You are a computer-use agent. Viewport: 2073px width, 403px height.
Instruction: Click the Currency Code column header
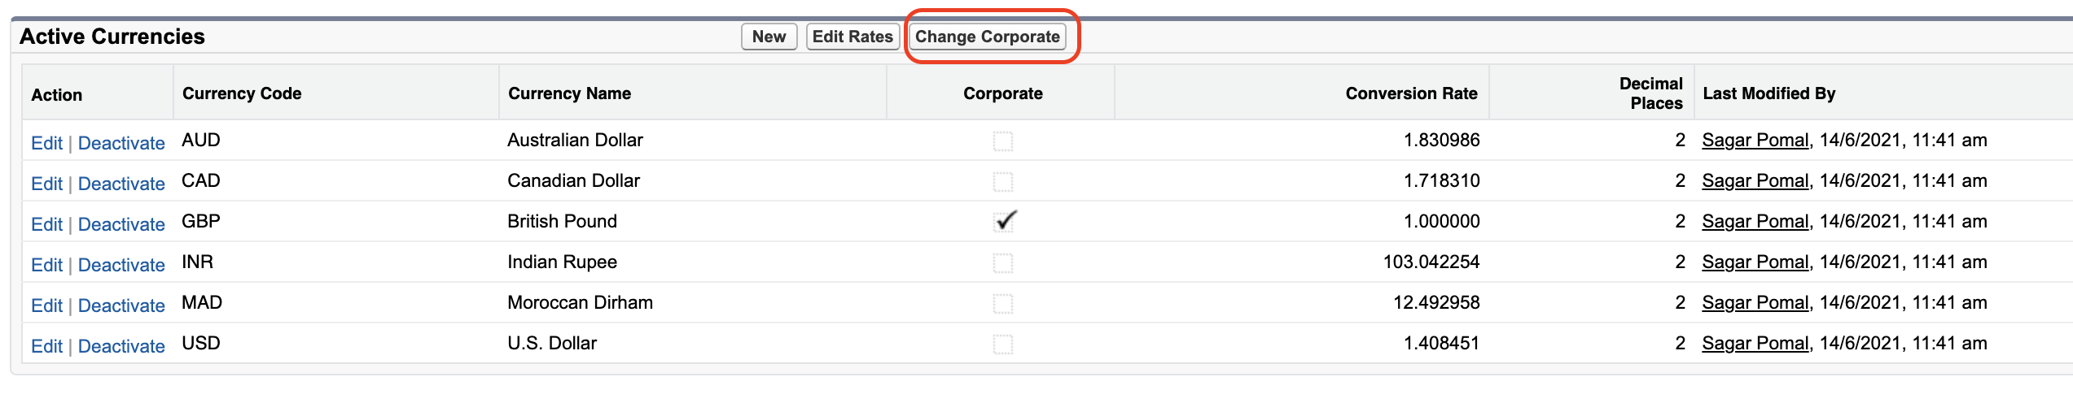(242, 93)
